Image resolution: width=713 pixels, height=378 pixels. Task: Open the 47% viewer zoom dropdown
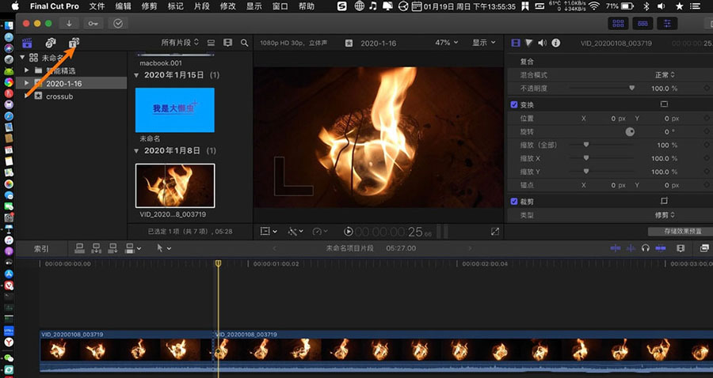447,43
